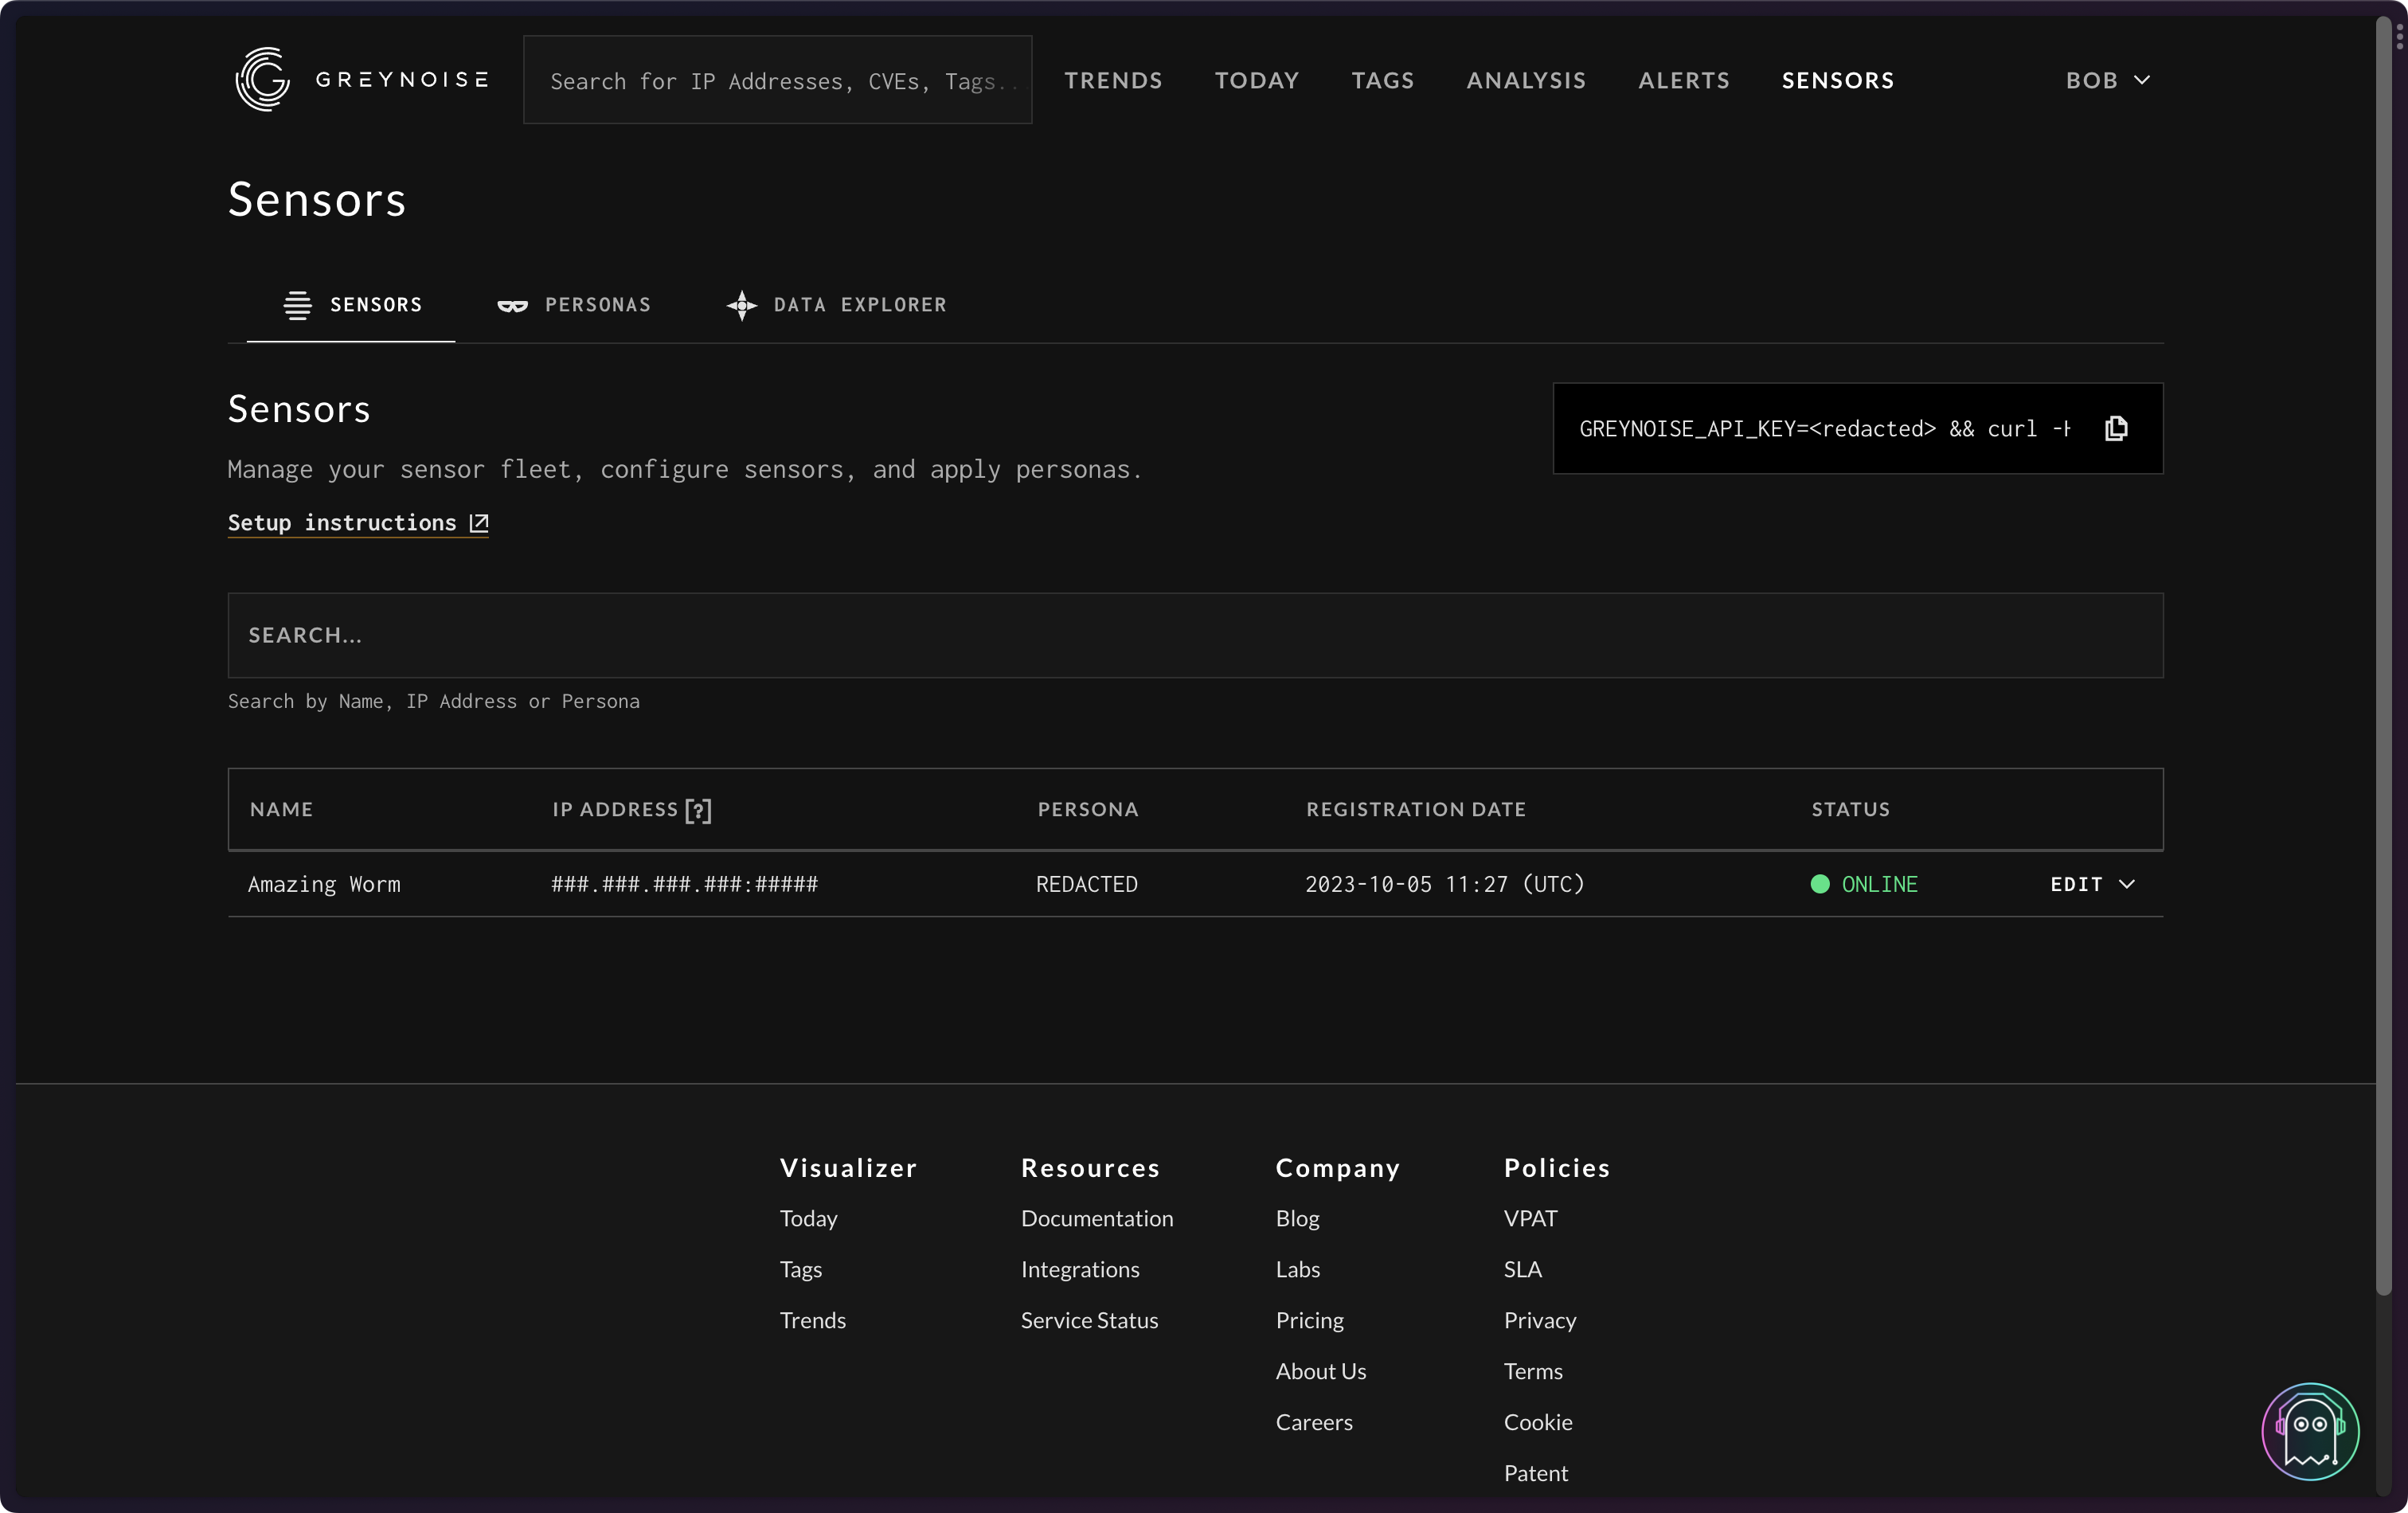Click the green online status dot
The width and height of the screenshot is (2408, 1513).
[x=1820, y=884]
